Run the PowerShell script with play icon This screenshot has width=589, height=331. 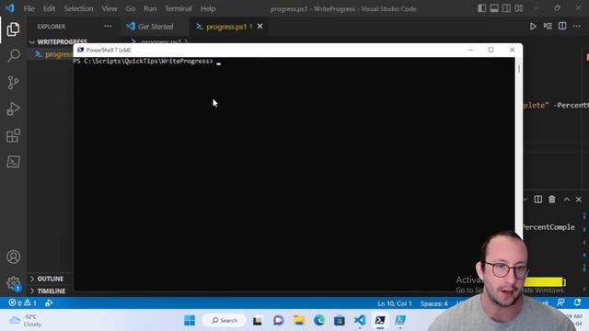pos(533,27)
